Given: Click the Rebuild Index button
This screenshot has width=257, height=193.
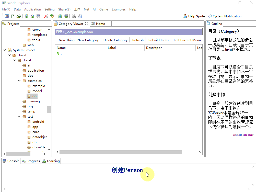Looking at the screenshot, I should (x=159, y=40).
